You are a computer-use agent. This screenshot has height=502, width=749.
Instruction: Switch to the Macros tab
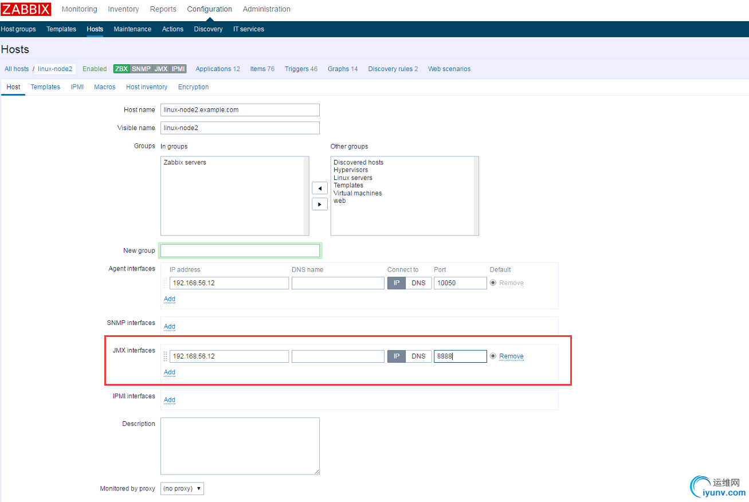pos(105,87)
